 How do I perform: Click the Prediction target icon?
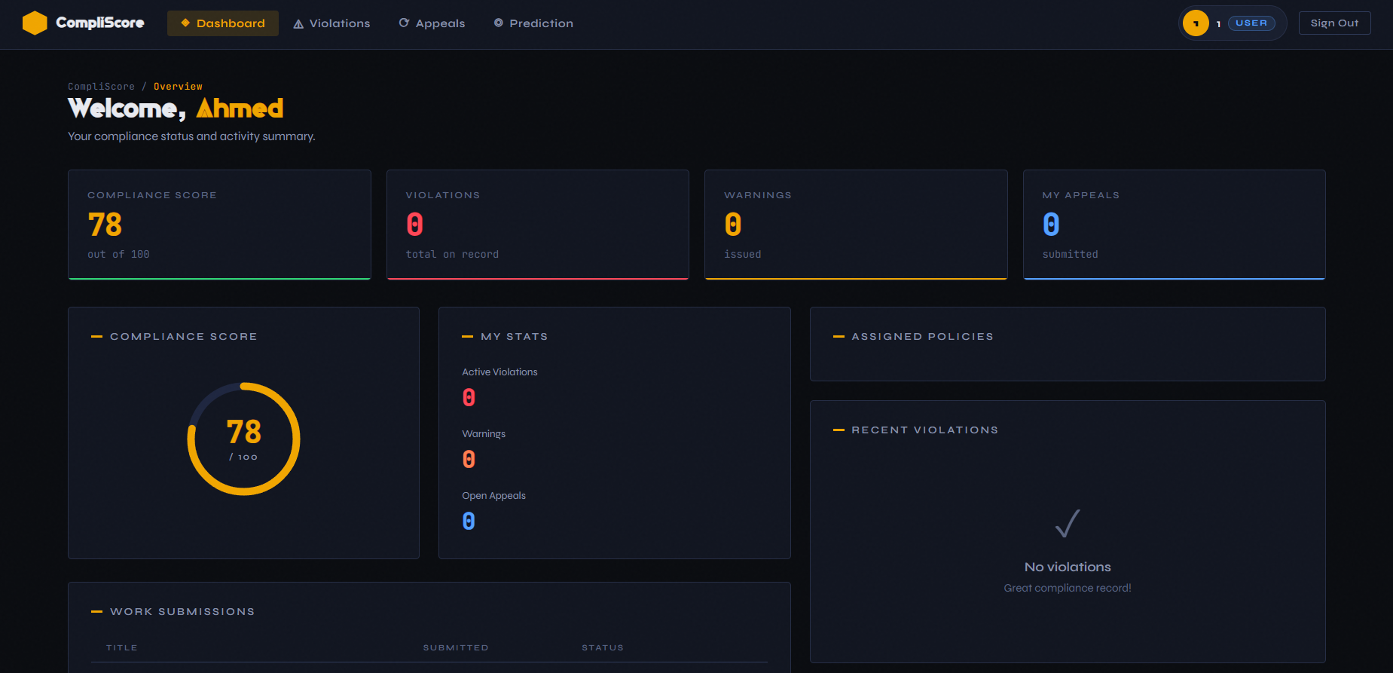tap(498, 23)
